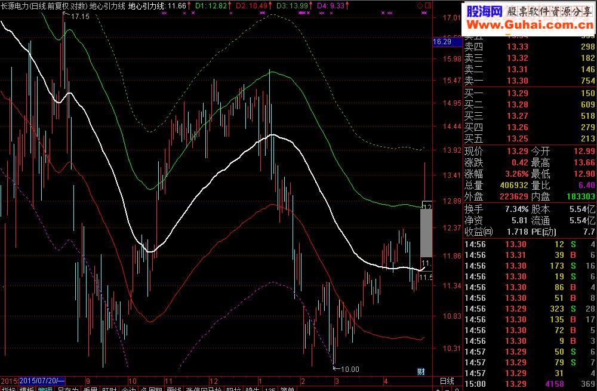Open the 模板 tab

(x=27, y=389)
